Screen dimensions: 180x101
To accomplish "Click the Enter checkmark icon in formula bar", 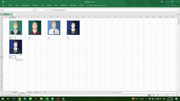I will [x=42, y=10].
